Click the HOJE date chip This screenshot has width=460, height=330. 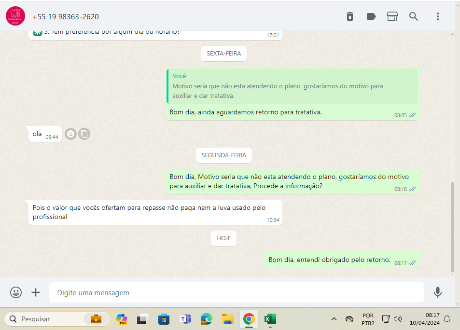tap(223, 238)
